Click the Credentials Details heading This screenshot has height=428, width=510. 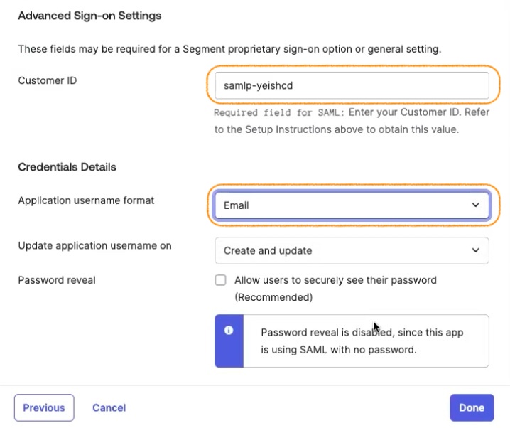point(67,167)
